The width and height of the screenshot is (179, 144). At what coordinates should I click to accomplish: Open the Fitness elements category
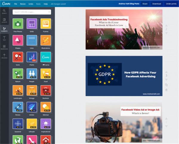click(x=18, y=107)
